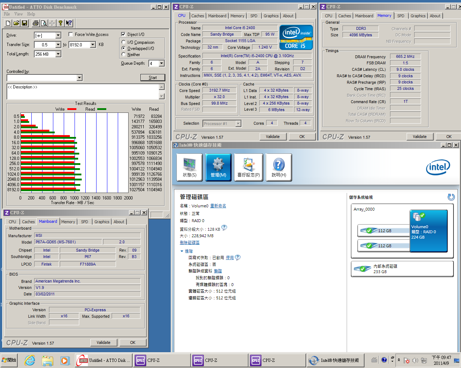
Task: Open the Drive dropdown in ATTO
Action: coord(58,35)
